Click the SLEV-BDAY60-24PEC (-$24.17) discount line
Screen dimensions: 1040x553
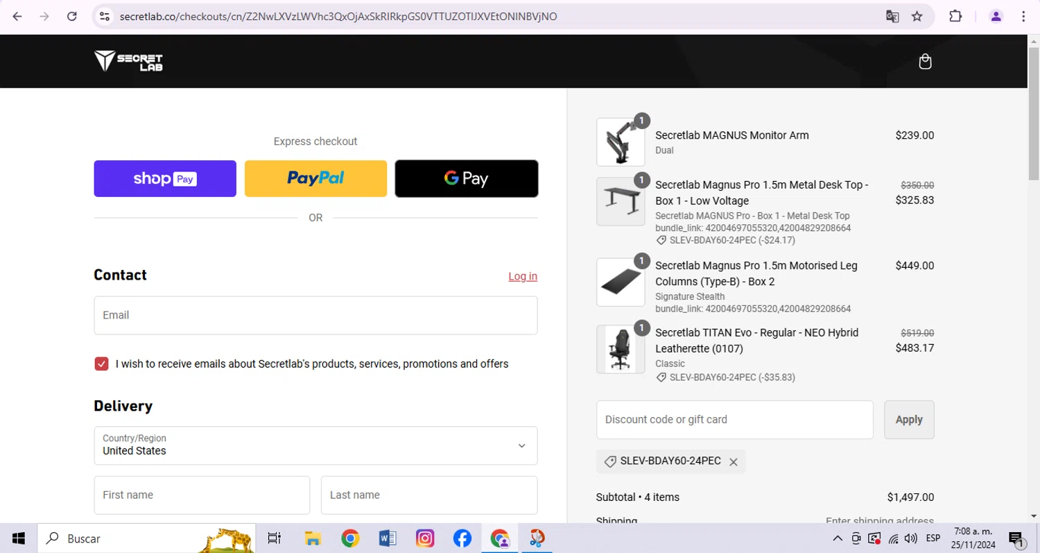(725, 241)
